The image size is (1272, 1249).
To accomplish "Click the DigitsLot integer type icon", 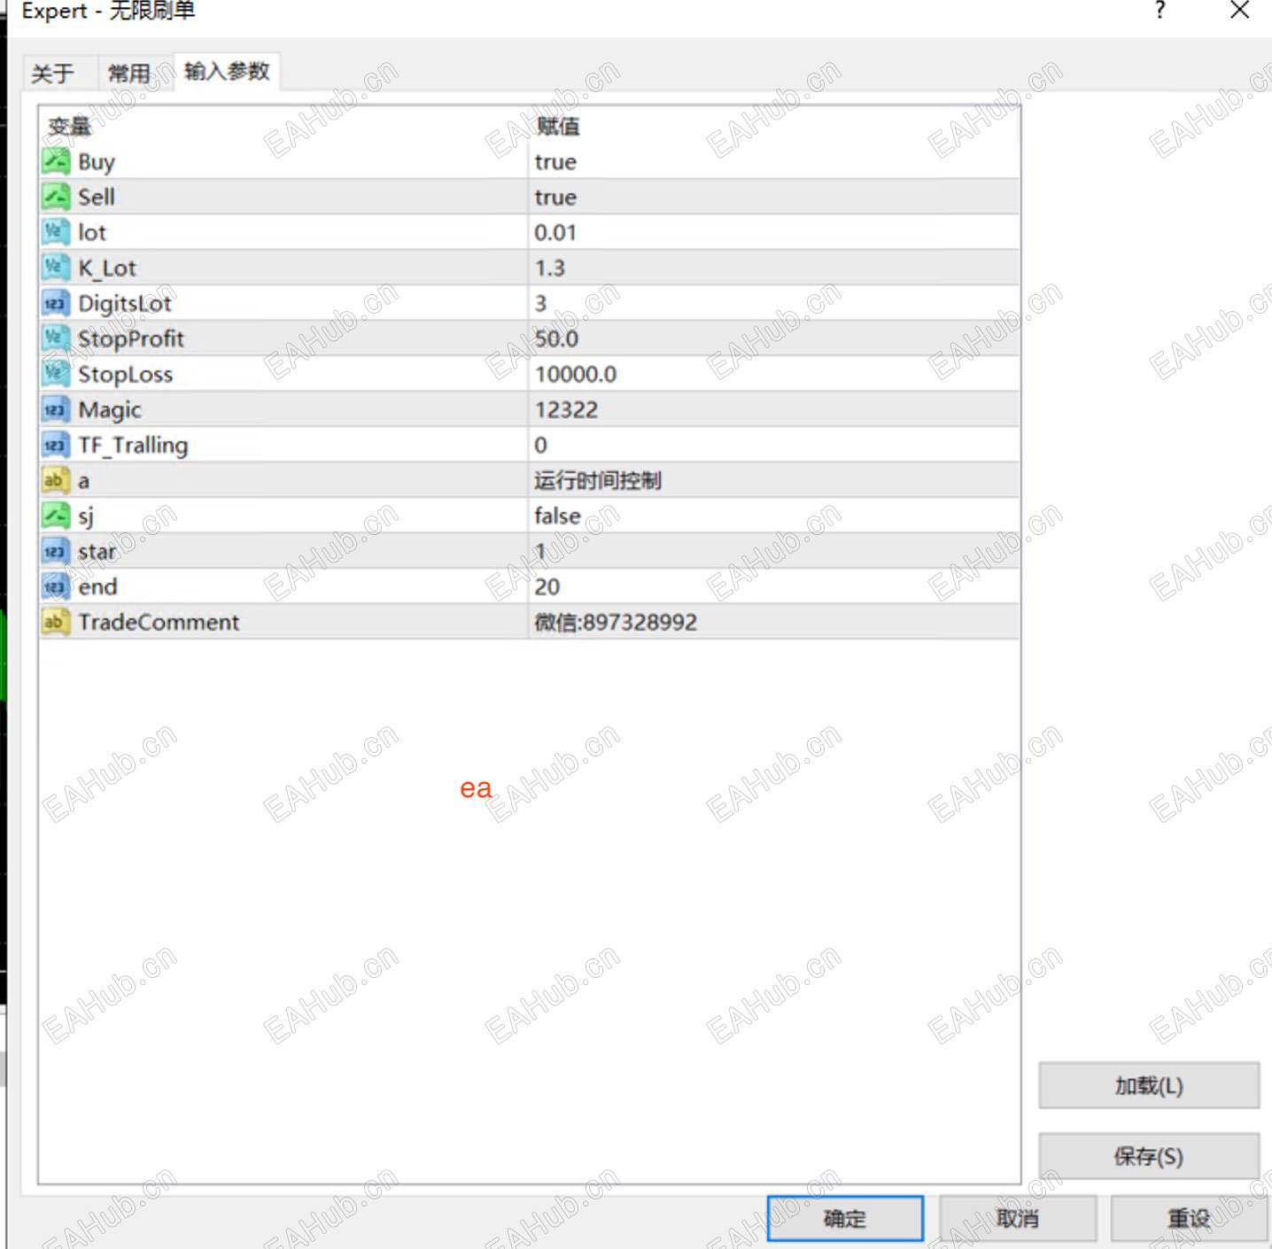I will click(x=55, y=303).
